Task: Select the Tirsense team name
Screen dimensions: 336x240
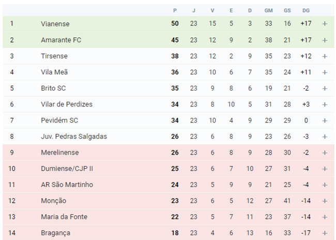Action: pyautogui.click(x=54, y=56)
